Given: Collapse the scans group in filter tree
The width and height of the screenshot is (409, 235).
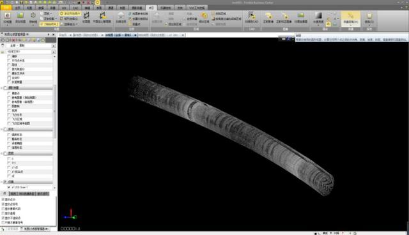Looking at the screenshot, I should point(1,182).
